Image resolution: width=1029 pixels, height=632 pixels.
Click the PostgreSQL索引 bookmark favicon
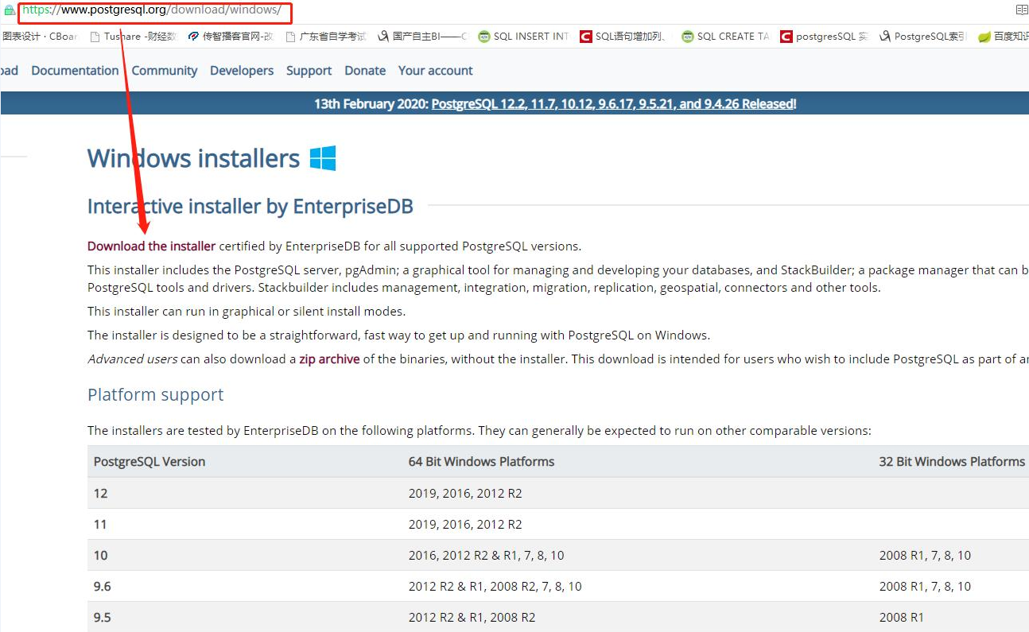tap(884, 37)
